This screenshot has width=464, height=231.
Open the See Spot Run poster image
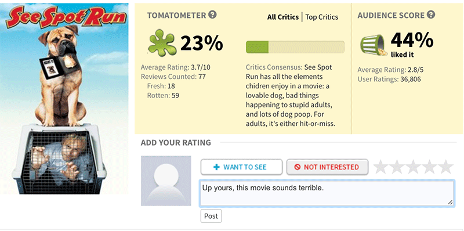64,99
